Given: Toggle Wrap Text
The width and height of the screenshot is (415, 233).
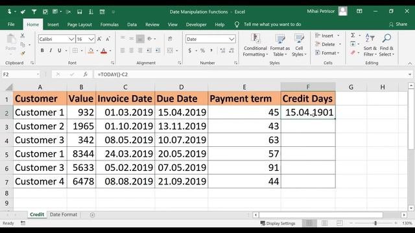Looking at the screenshot, I should pyautogui.click(x=170, y=39).
